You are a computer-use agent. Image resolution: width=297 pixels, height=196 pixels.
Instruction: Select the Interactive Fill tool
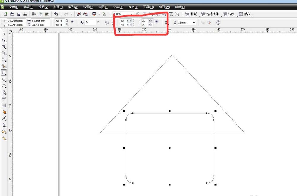[4, 138]
